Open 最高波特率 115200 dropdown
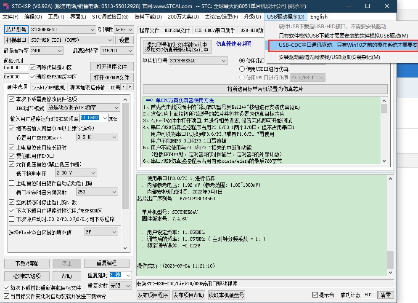The height and width of the screenshot is (303, 418). coord(117,51)
